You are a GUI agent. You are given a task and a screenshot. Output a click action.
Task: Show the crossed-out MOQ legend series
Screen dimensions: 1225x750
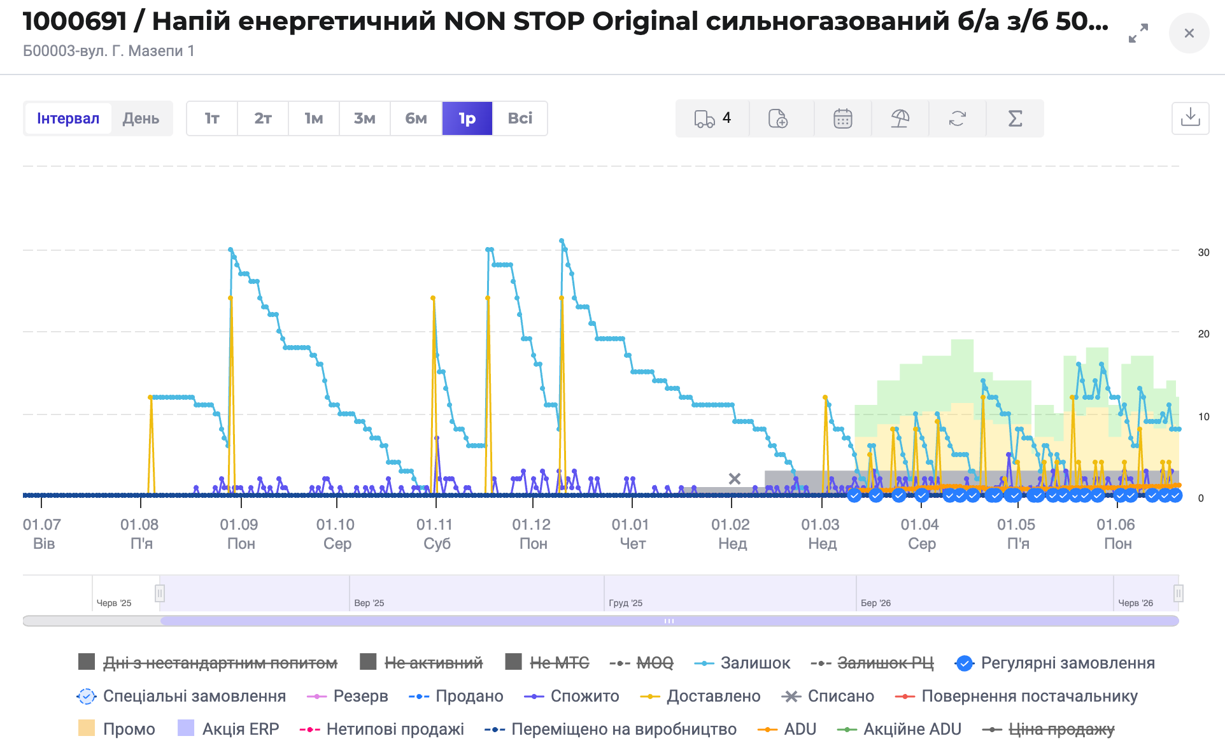642,663
